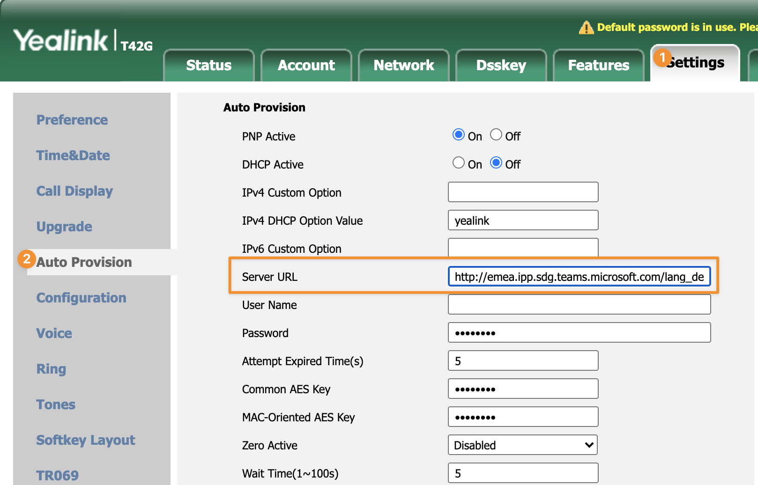Viewport: 758px width, 485px height.
Task: Click the Password field
Action: (x=580, y=332)
